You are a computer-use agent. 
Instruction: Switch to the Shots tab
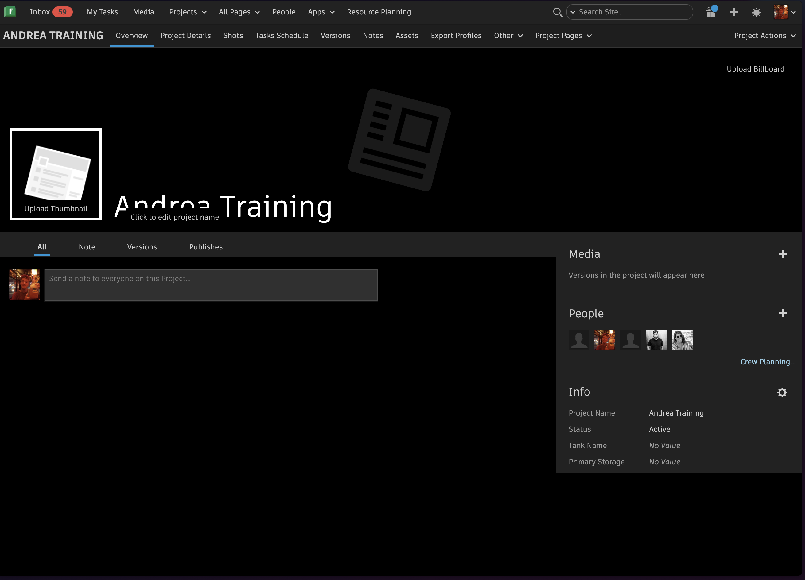(x=233, y=36)
